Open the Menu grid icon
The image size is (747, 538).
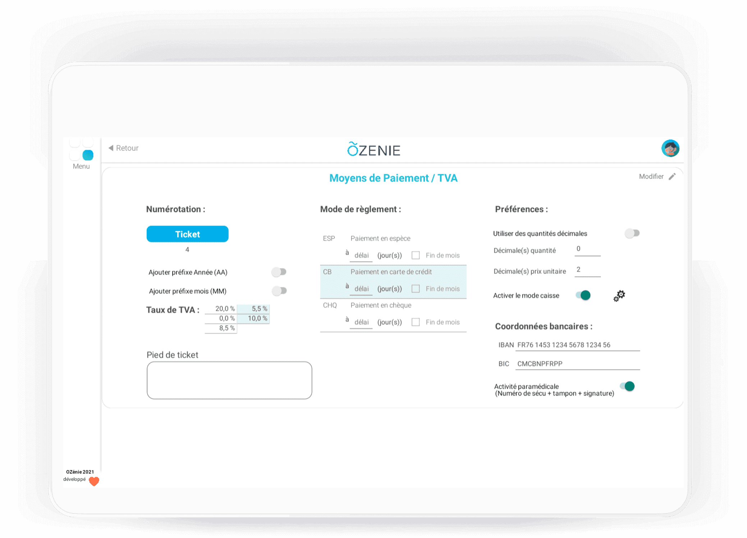coord(81,150)
